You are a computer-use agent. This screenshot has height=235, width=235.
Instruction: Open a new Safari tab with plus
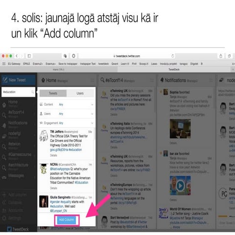pos(233,70)
